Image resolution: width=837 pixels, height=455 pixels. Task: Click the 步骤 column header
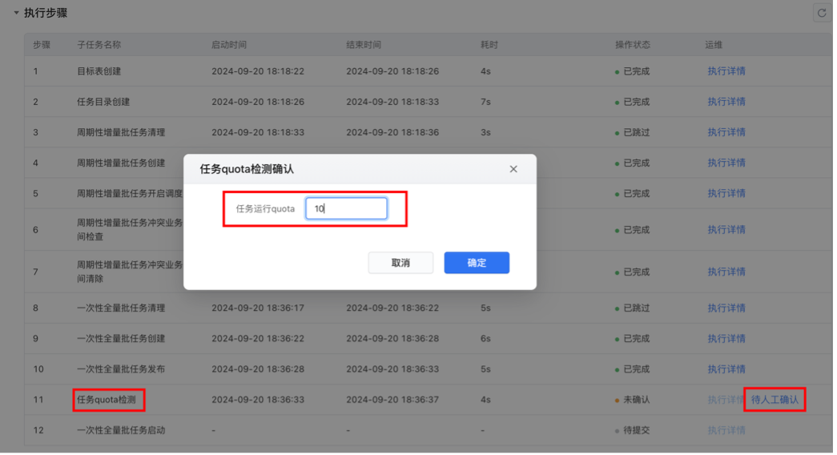pos(42,45)
